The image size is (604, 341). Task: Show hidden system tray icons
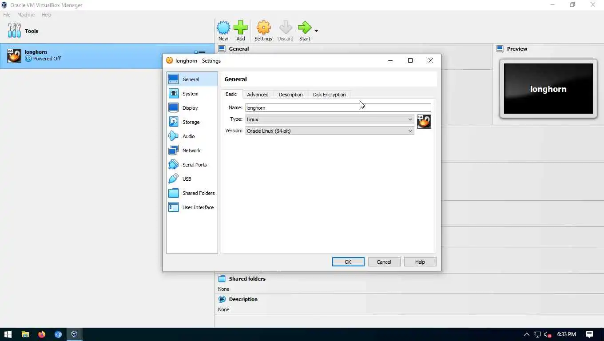tap(527, 334)
